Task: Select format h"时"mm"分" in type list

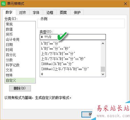Action: pyautogui.click(x=70, y=43)
